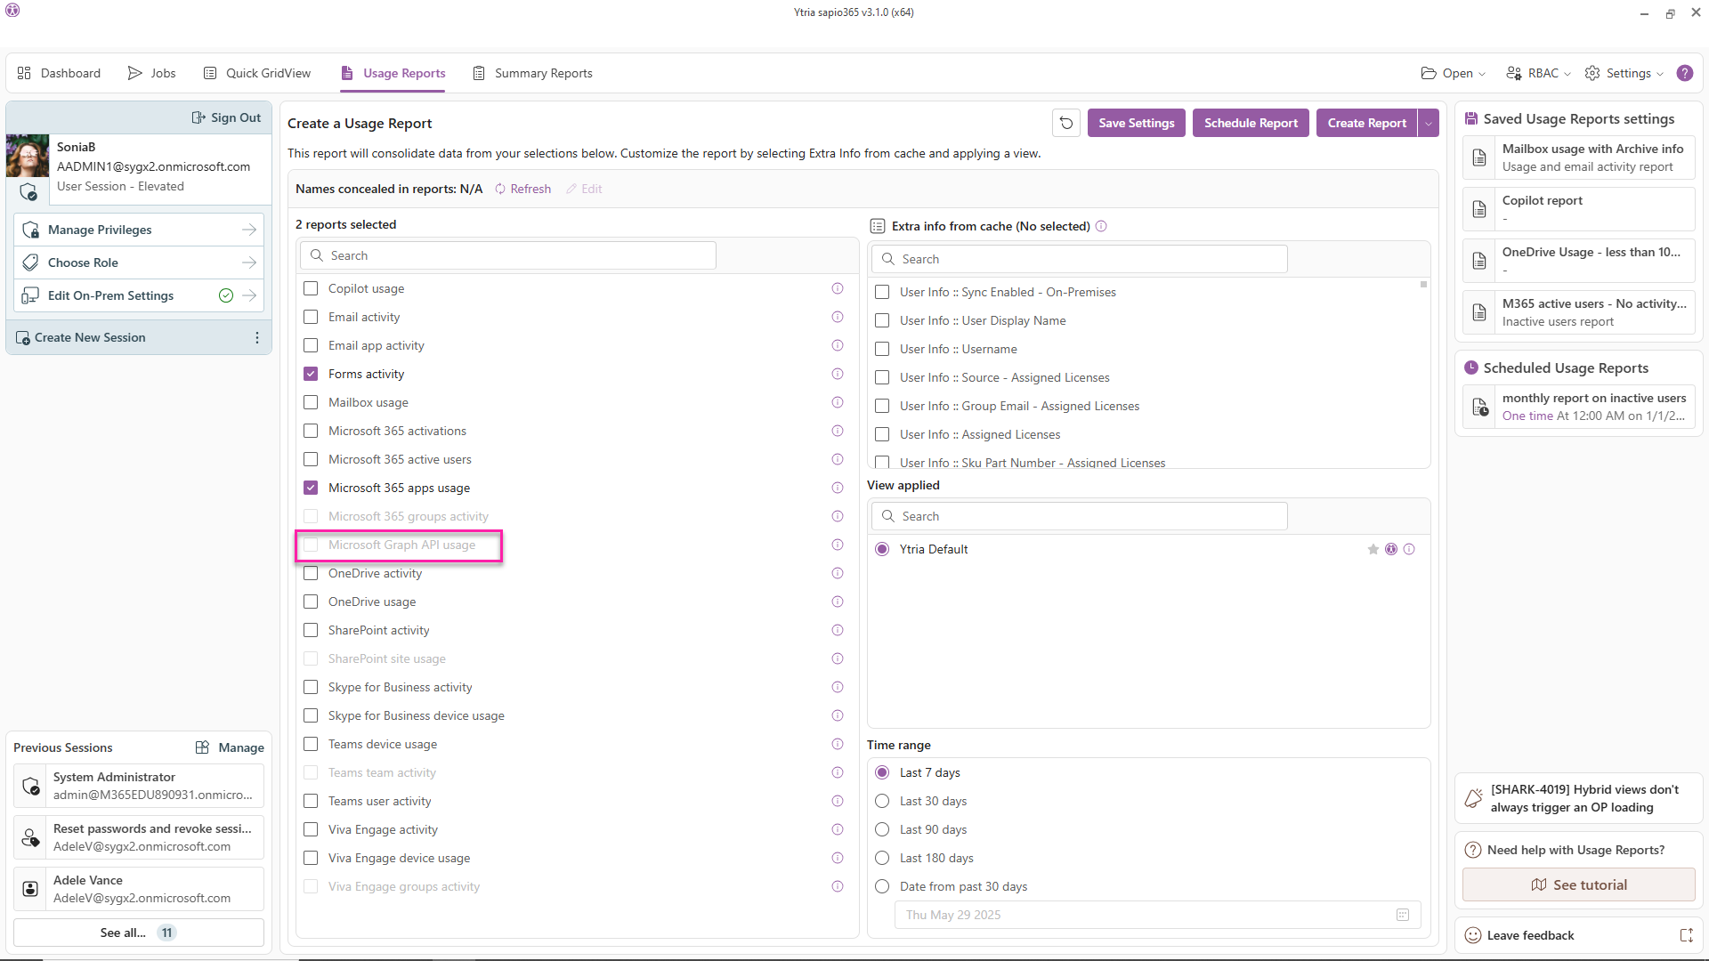Screen dimensions: 1709x961
Task: Open the Open menu dropdown
Action: click(x=1454, y=73)
